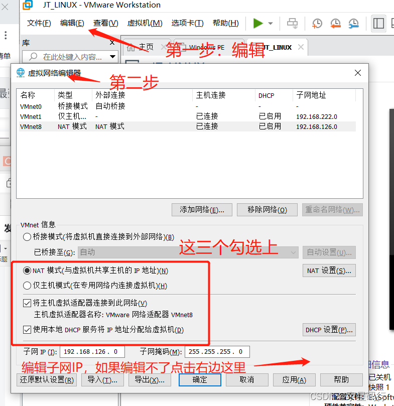Image resolution: width=394 pixels, height=406 pixels.
Task: Toggle 将主机虚拟适配器连接到此网络 checkbox
Action: [27, 303]
